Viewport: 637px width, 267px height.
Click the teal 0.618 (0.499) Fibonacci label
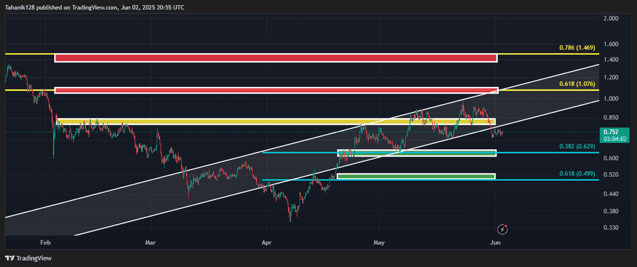[577, 173]
